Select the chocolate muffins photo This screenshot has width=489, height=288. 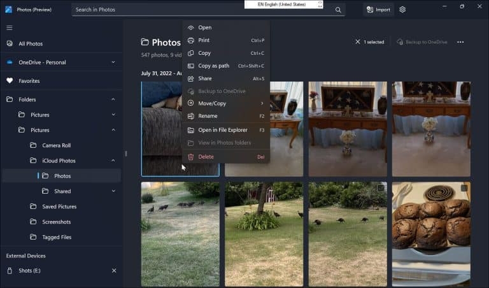click(431, 234)
